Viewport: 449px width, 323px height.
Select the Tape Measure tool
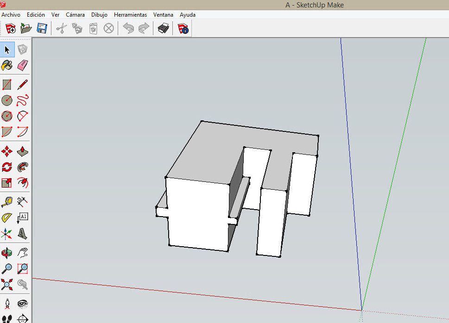pos(7,202)
